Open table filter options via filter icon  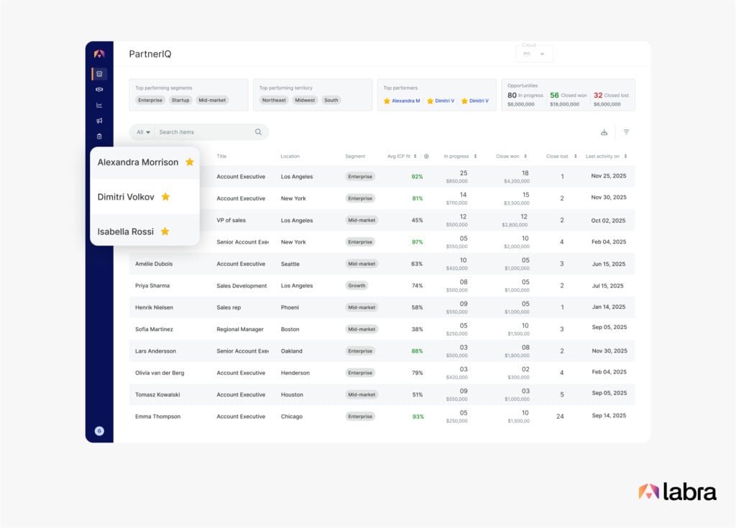tap(627, 132)
